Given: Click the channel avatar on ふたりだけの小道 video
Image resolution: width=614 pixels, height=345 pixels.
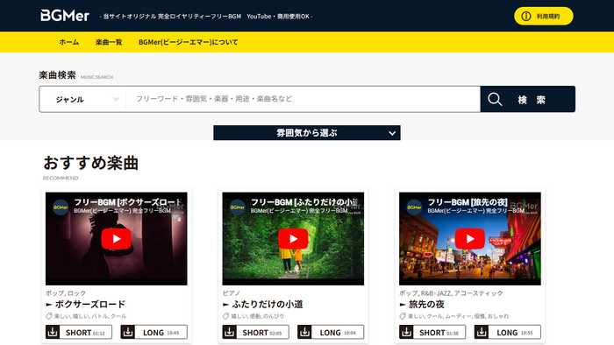Looking at the screenshot, I should (238, 207).
